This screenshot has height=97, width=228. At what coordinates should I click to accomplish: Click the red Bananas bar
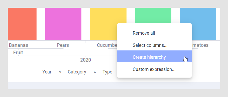coord(22,24)
